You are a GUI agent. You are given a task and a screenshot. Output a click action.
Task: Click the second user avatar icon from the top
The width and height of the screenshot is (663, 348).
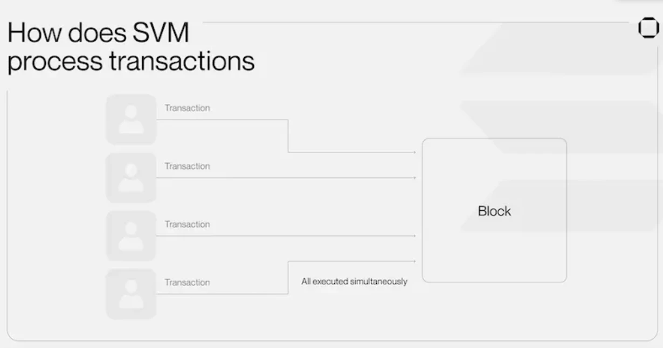pyautogui.click(x=131, y=177)
